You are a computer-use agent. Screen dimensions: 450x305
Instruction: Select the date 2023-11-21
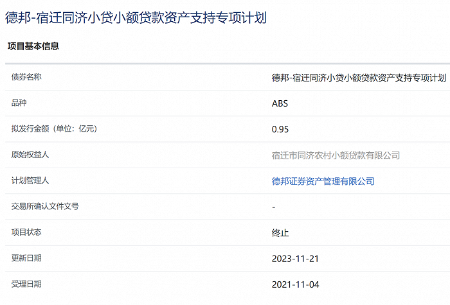pyautogui.click(x=295, y=259)
